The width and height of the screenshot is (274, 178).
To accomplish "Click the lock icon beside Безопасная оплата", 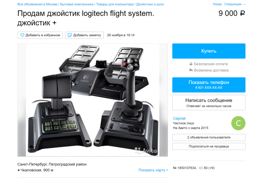I will (x=191, y=64).
